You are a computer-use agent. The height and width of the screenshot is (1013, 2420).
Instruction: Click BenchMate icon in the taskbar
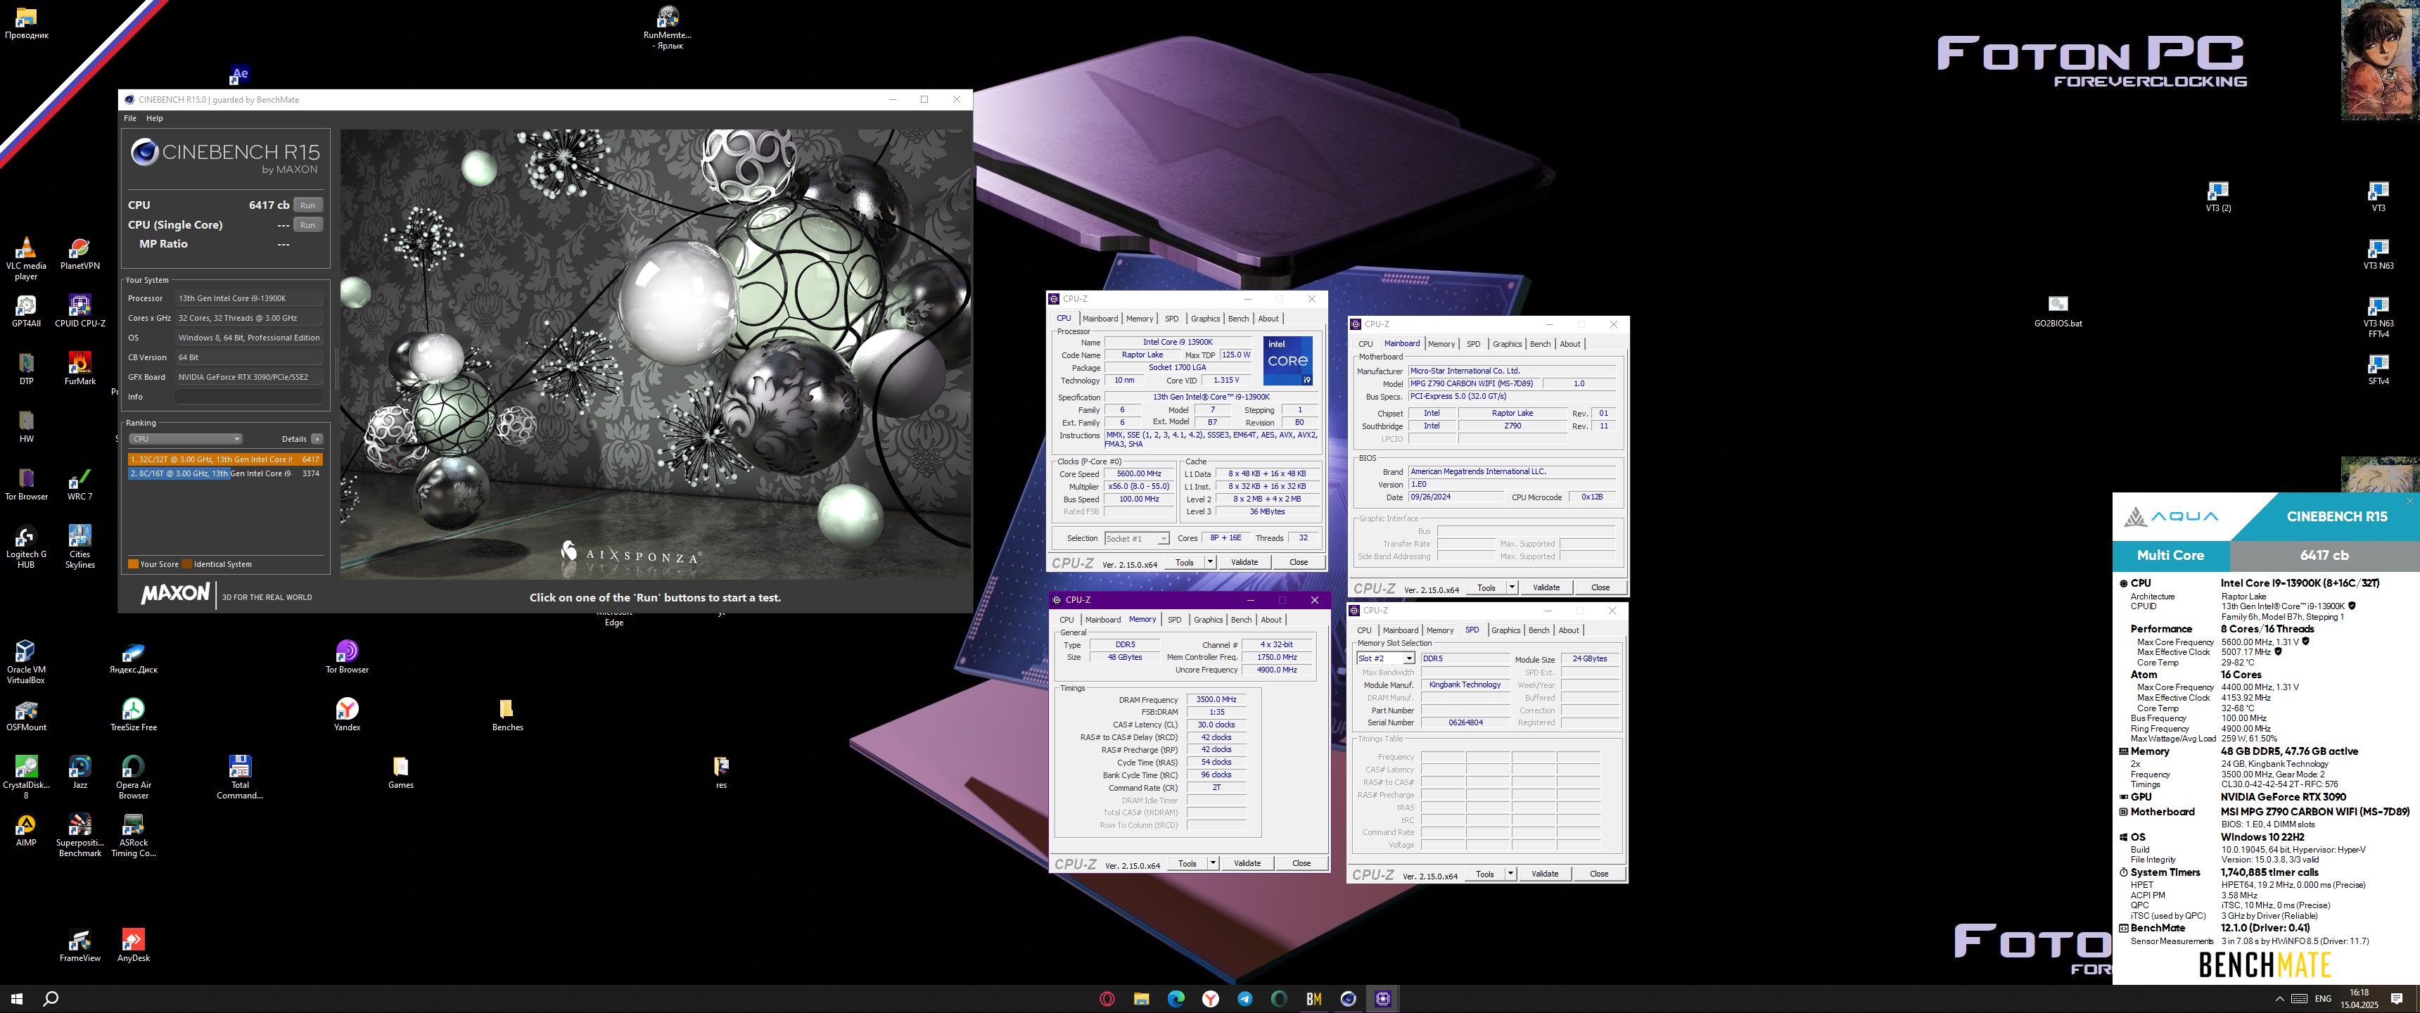[1313, 999]
